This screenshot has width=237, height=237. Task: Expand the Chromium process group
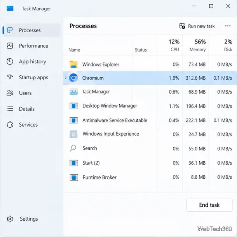pos(66,78)
